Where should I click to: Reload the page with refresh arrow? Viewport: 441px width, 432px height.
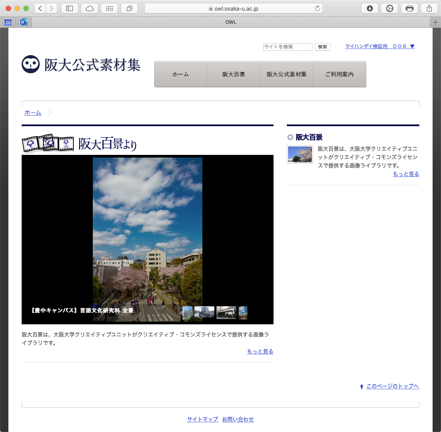(317, 8)
